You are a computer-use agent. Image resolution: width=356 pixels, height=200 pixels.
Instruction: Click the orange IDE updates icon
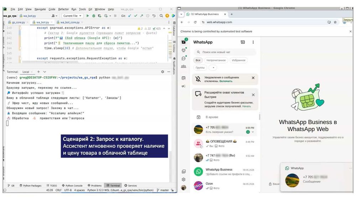point(167,16)
